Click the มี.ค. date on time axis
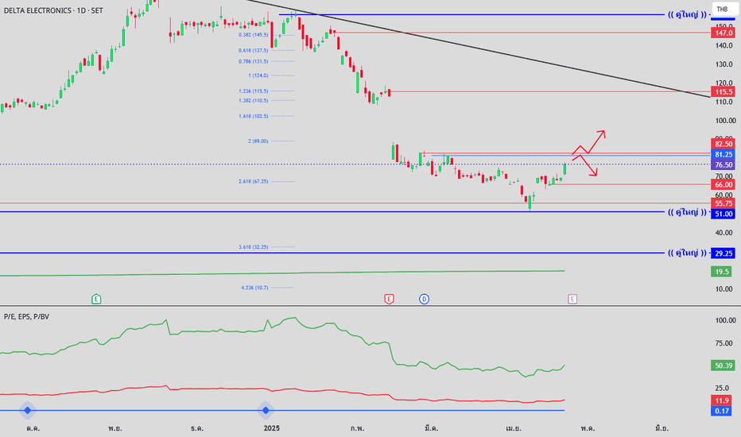 432,428
